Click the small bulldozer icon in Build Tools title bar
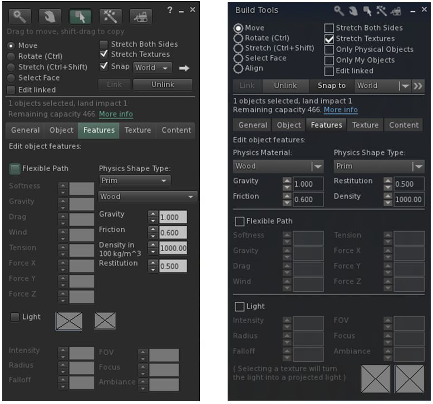Viewport: 433px width, 404px height. (397, 10)
